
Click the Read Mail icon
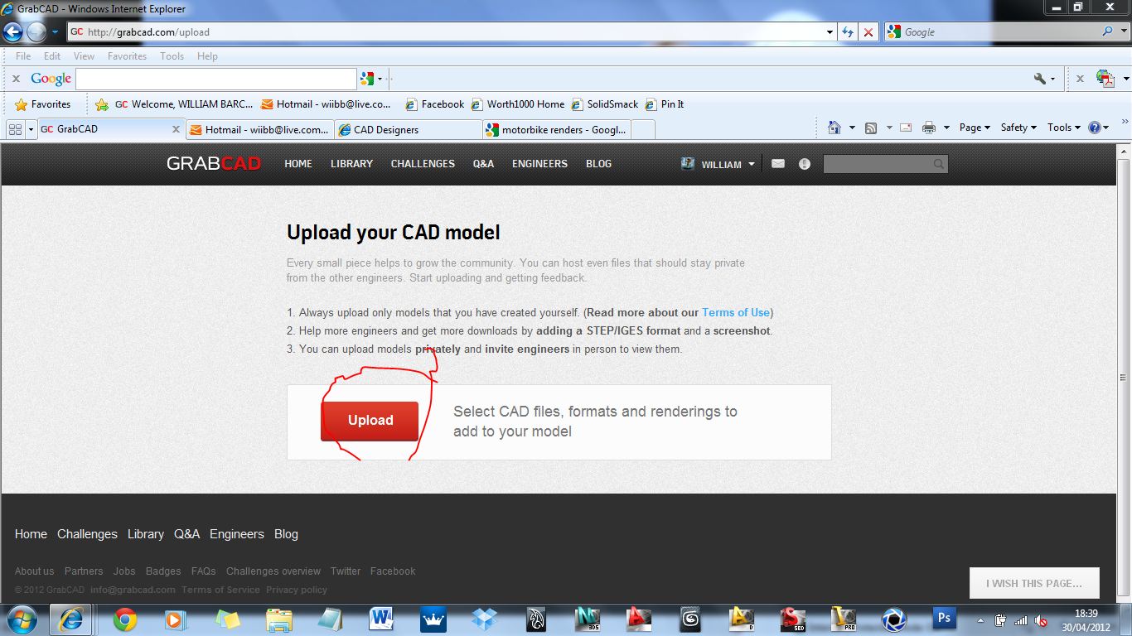pyautogui.click(x=906, y=128)
